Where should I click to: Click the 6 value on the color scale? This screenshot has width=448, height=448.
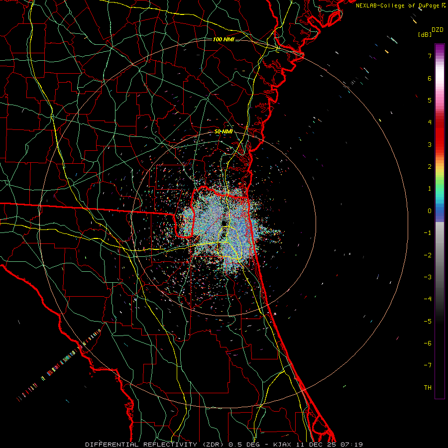430,78
